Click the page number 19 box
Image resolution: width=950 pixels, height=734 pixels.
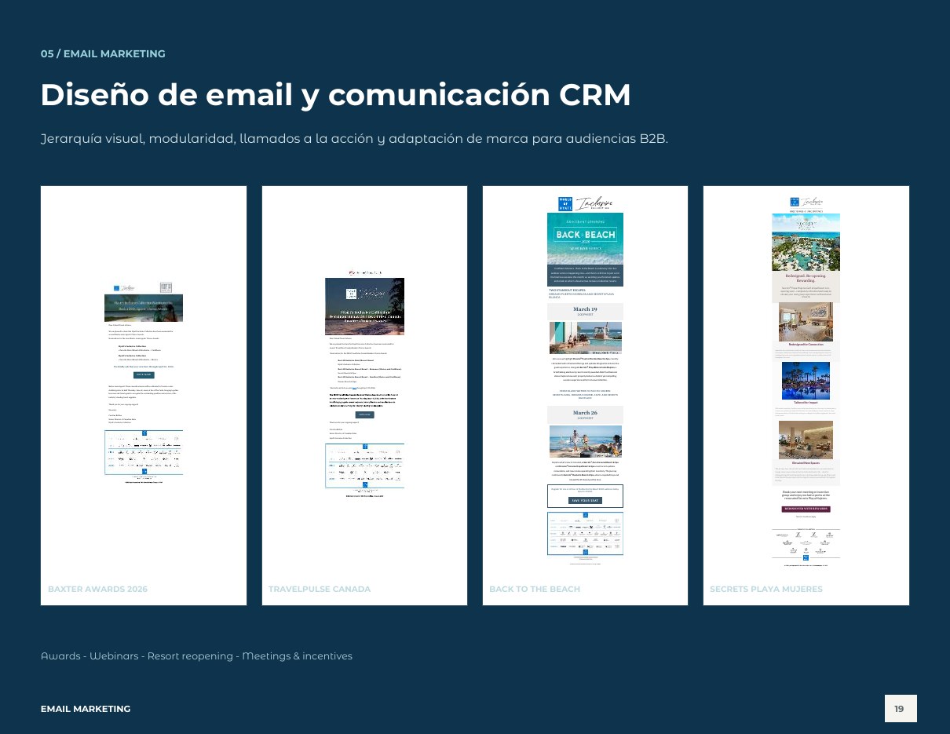[x=901, y=709]
